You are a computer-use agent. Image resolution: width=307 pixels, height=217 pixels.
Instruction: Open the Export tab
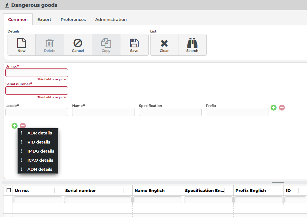[44, 19]
